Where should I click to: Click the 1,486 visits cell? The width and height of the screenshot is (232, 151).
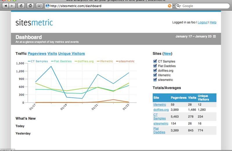click(192, 110)
